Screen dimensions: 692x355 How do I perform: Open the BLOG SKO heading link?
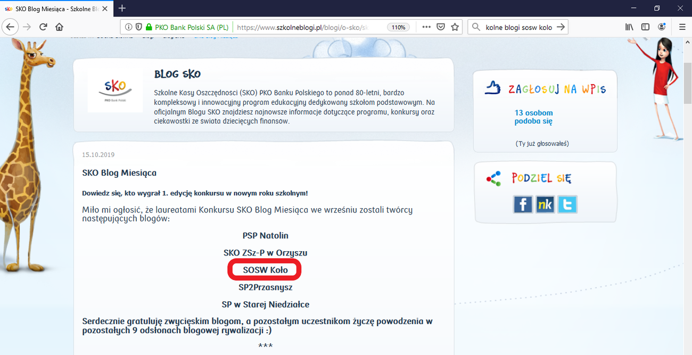[x=177, y=74]
